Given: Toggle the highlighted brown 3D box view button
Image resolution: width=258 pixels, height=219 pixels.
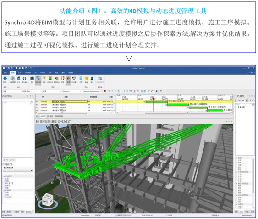Looking at the screenshot, I should [68, 80].
